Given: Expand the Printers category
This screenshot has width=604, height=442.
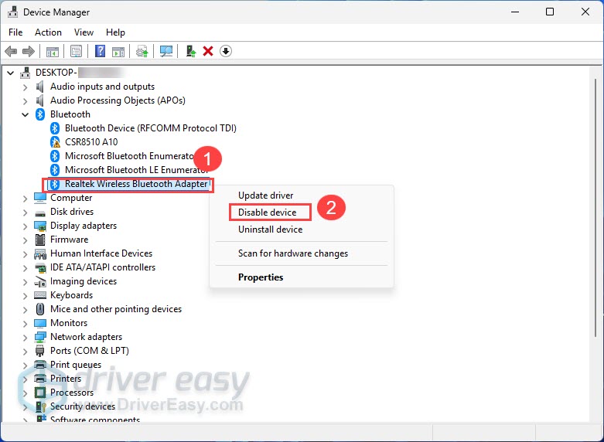Looking at the screenshot, I should click(x=25, y=379).
